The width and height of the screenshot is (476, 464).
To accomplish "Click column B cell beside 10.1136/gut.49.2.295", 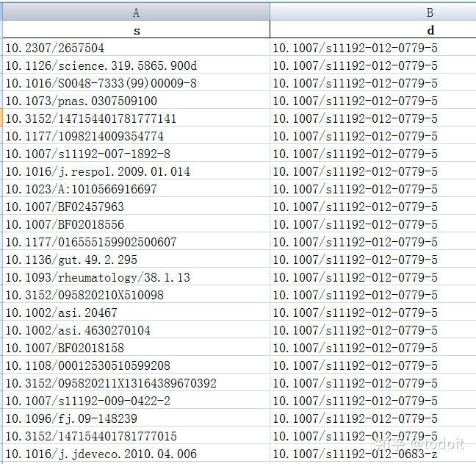I will (373, 259).
